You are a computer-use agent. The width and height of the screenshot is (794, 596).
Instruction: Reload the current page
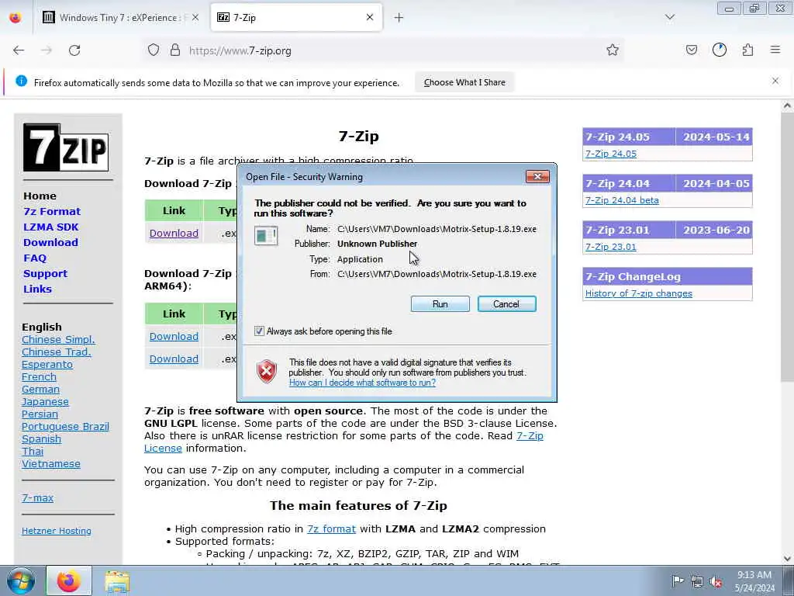coord(74,50)
